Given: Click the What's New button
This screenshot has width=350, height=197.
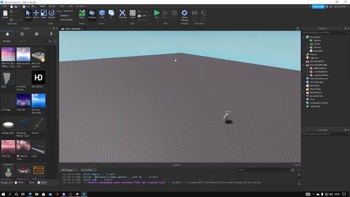Looking at the screenshot, I should (318, 7).
